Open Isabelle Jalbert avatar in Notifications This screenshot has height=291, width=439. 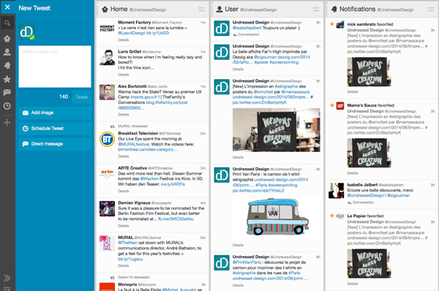tap(337, 191)
